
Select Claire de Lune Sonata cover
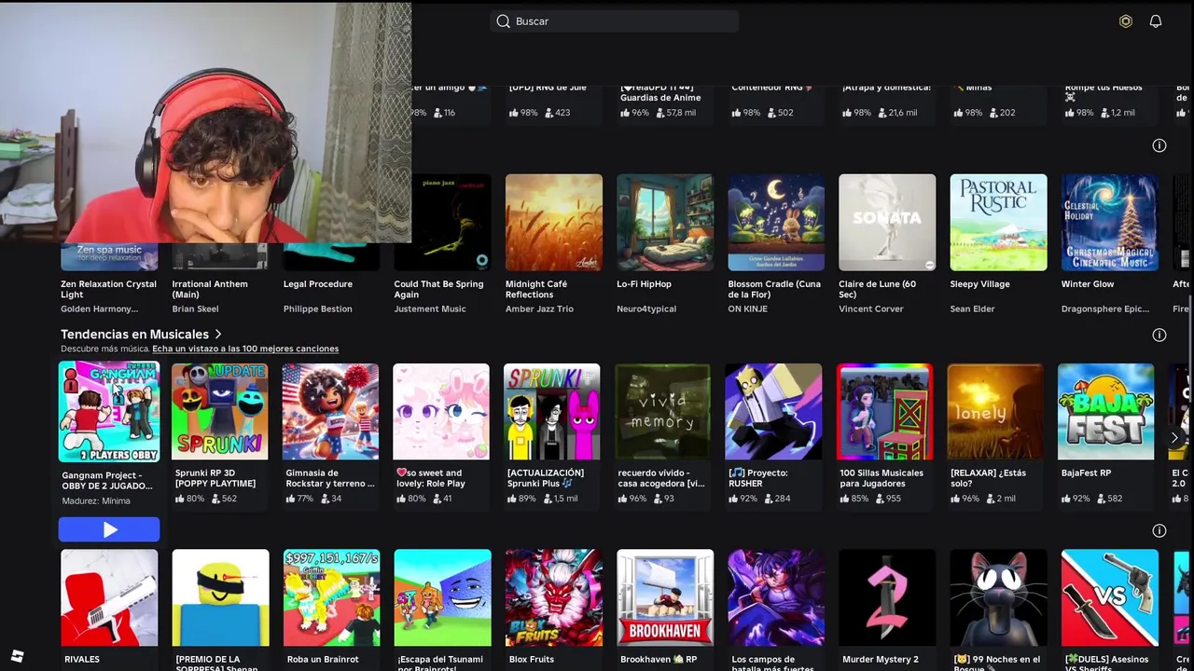coord(887,223)
